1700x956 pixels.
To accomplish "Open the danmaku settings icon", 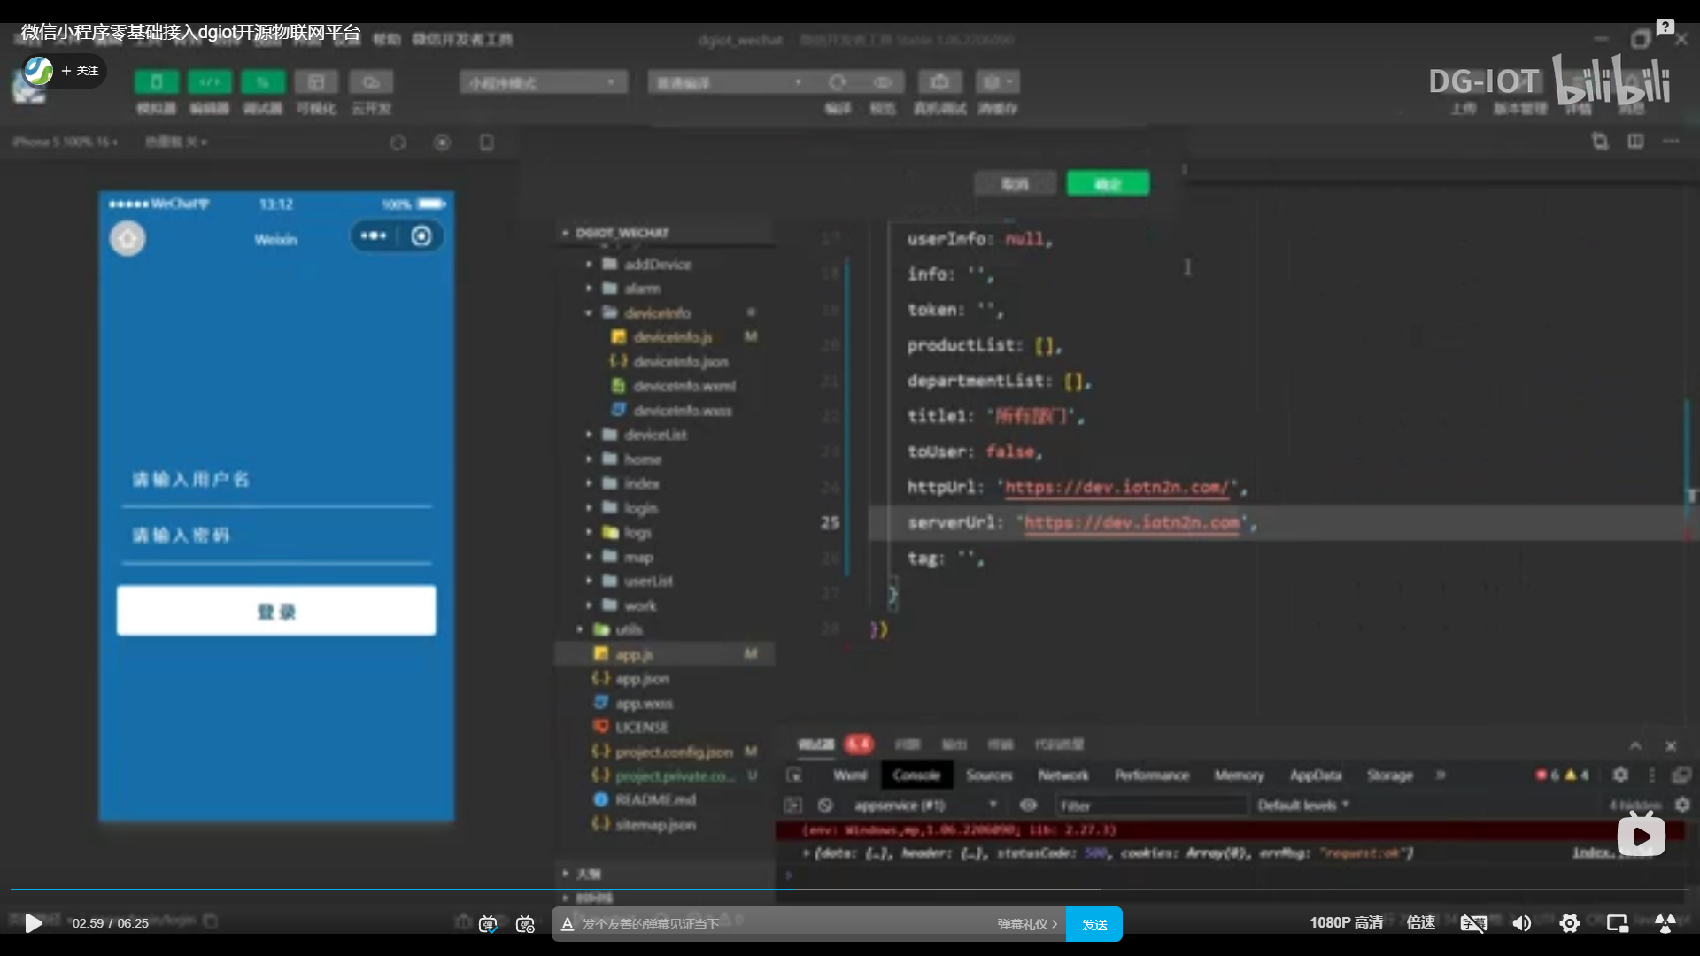I will (x=525, y=924).
